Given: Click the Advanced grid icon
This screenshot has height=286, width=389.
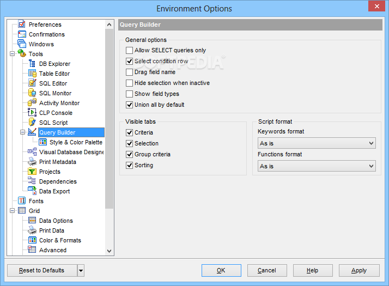Looking at the screenshot, I should click(x=32, y=250).
